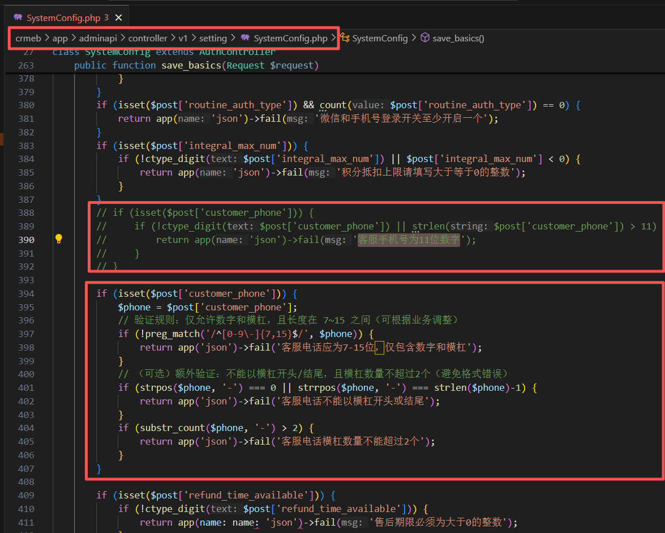Click line number 409 in the gutter
Viewport: 665px width, 533px height.
pos(26,495)
